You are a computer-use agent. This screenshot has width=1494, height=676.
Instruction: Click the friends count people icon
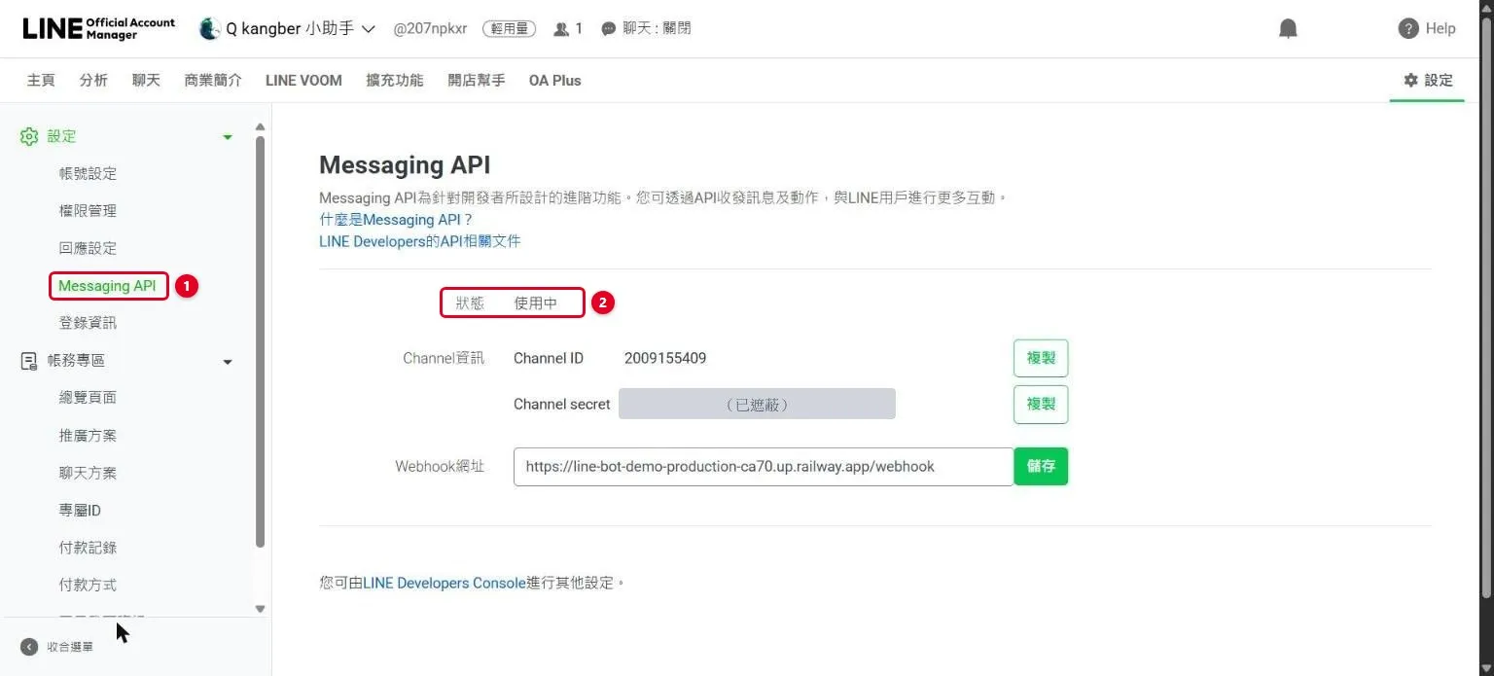pos(561,29)
